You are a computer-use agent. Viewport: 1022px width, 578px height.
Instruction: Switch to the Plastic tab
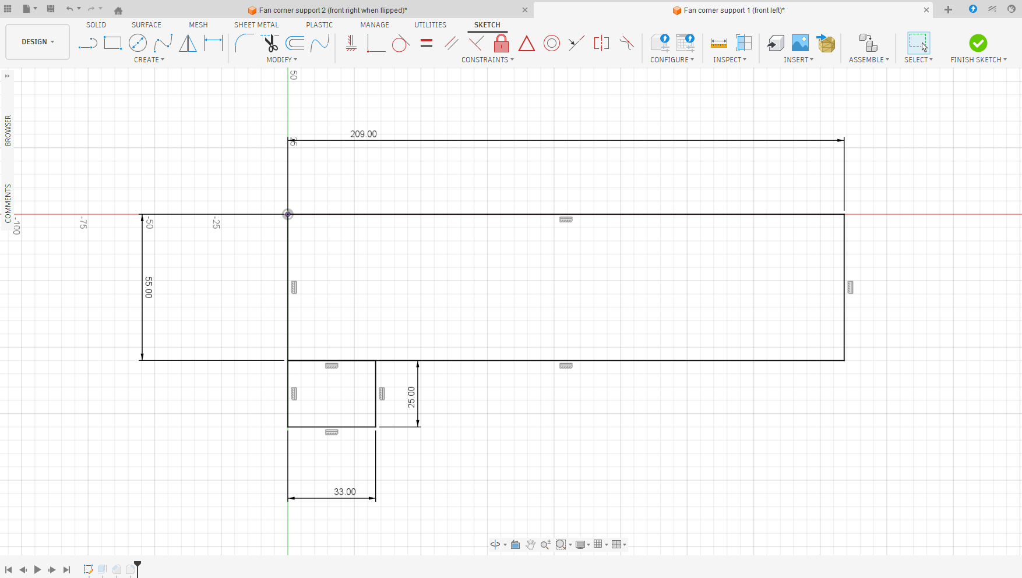pos(319,25)
